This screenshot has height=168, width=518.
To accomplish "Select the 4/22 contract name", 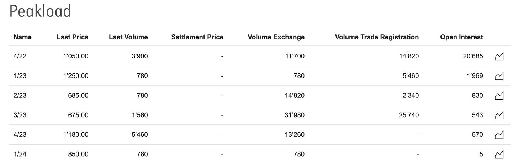I will tap(20, 56).
